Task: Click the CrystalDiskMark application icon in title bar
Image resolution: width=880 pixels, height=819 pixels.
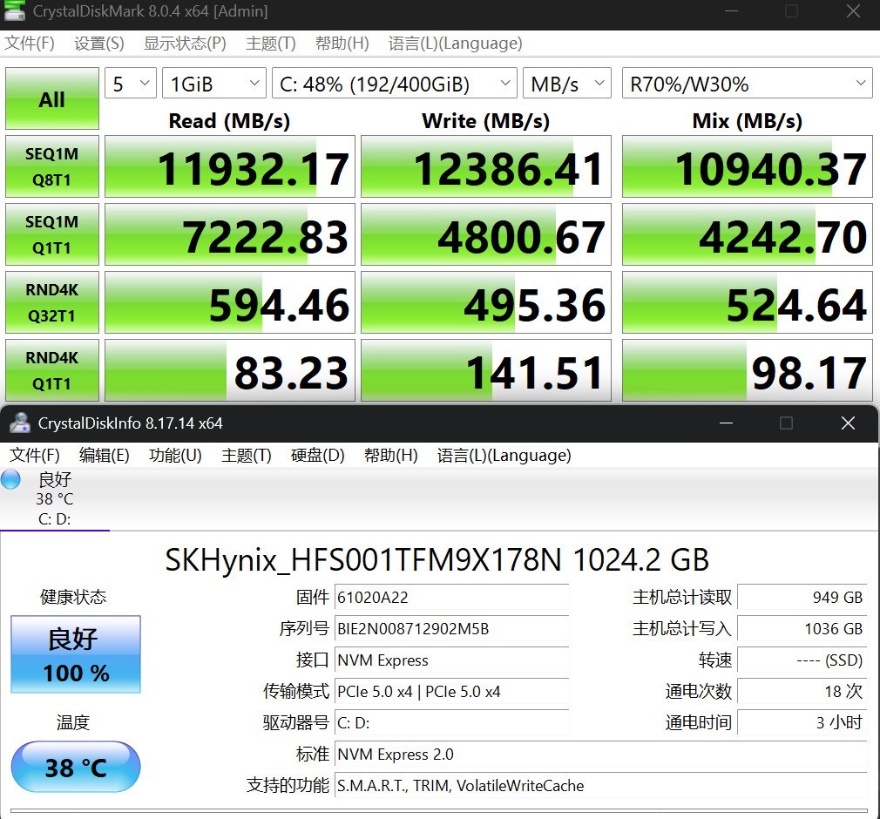Action: coord(15,12)
